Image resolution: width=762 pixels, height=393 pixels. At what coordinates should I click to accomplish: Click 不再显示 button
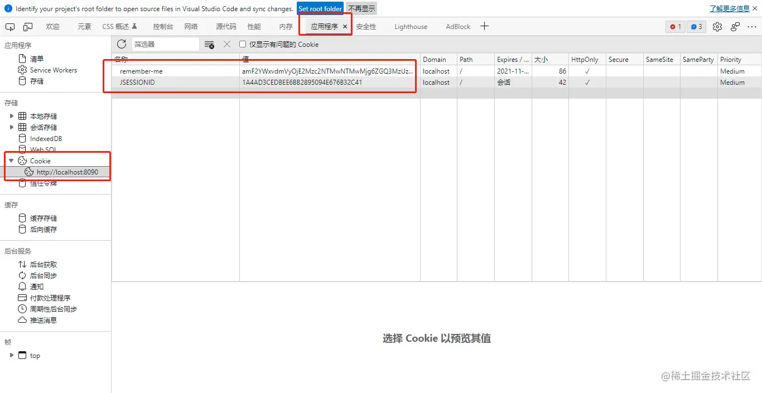(361, 9)
